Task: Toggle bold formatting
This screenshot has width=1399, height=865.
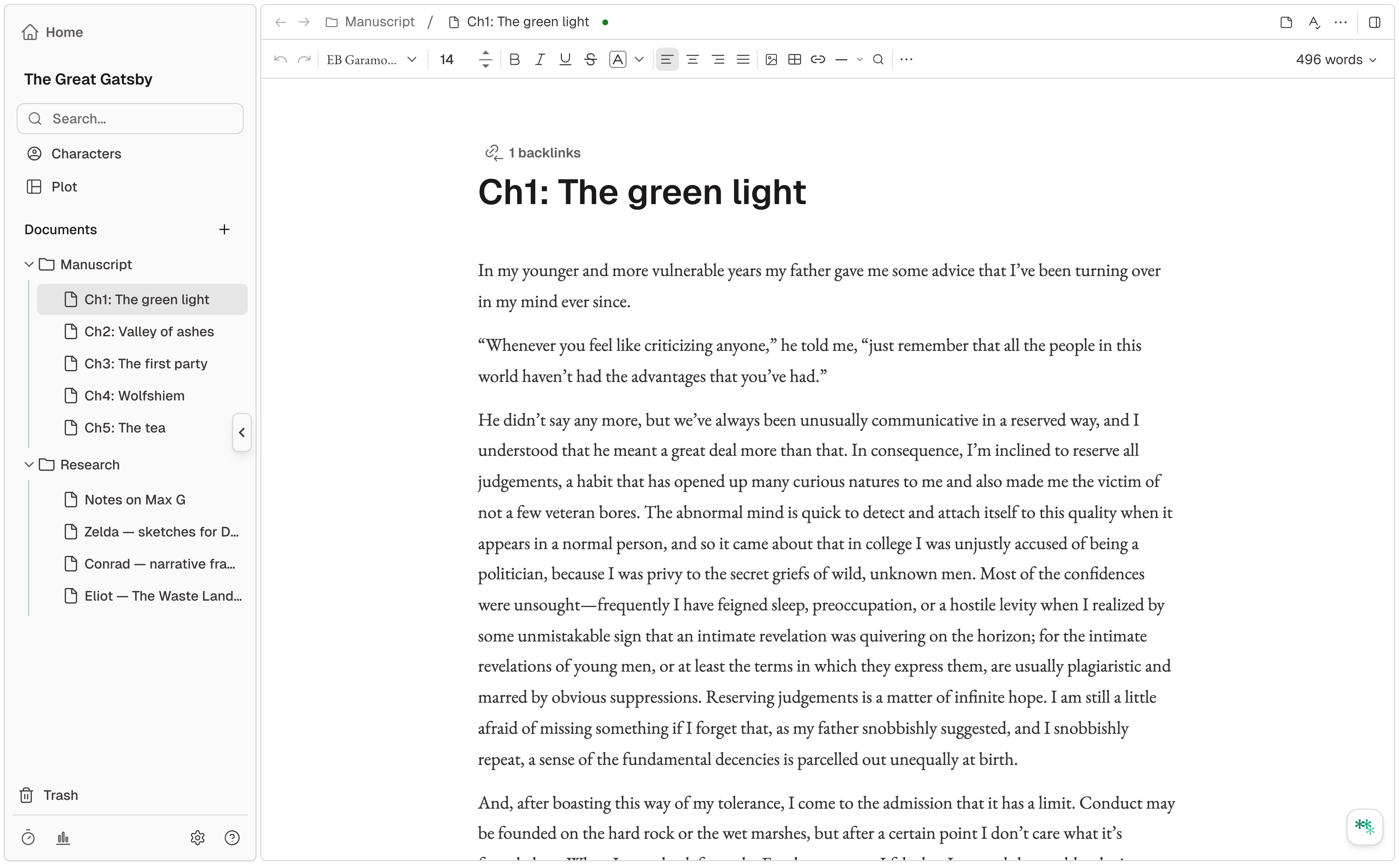Action: pyautogui.click(x=514, y=59)
